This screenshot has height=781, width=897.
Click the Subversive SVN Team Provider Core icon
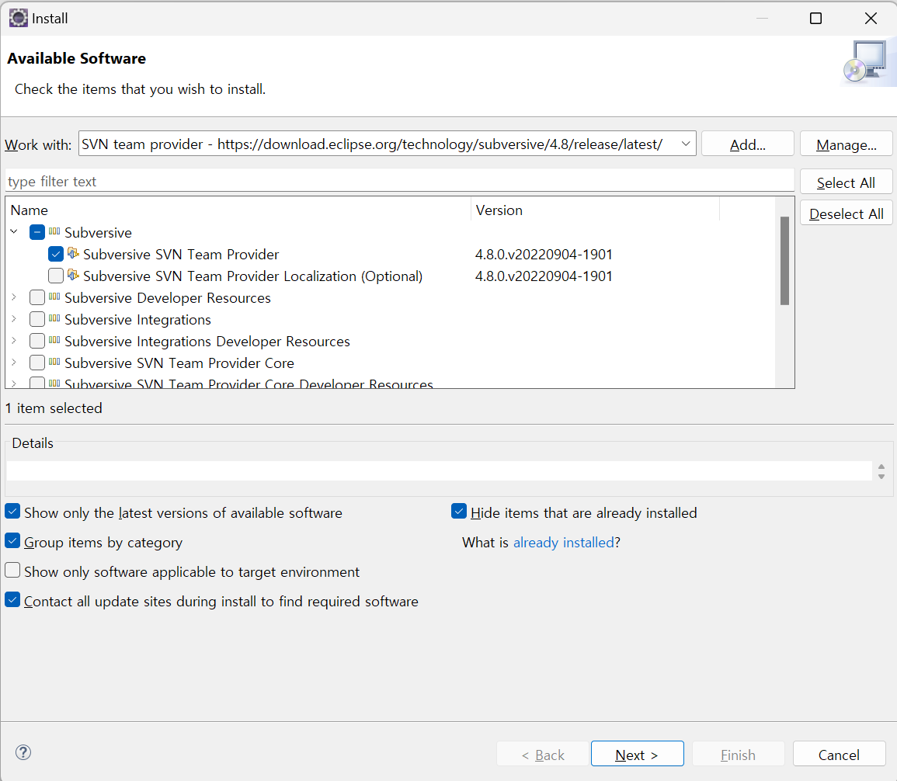54,363
